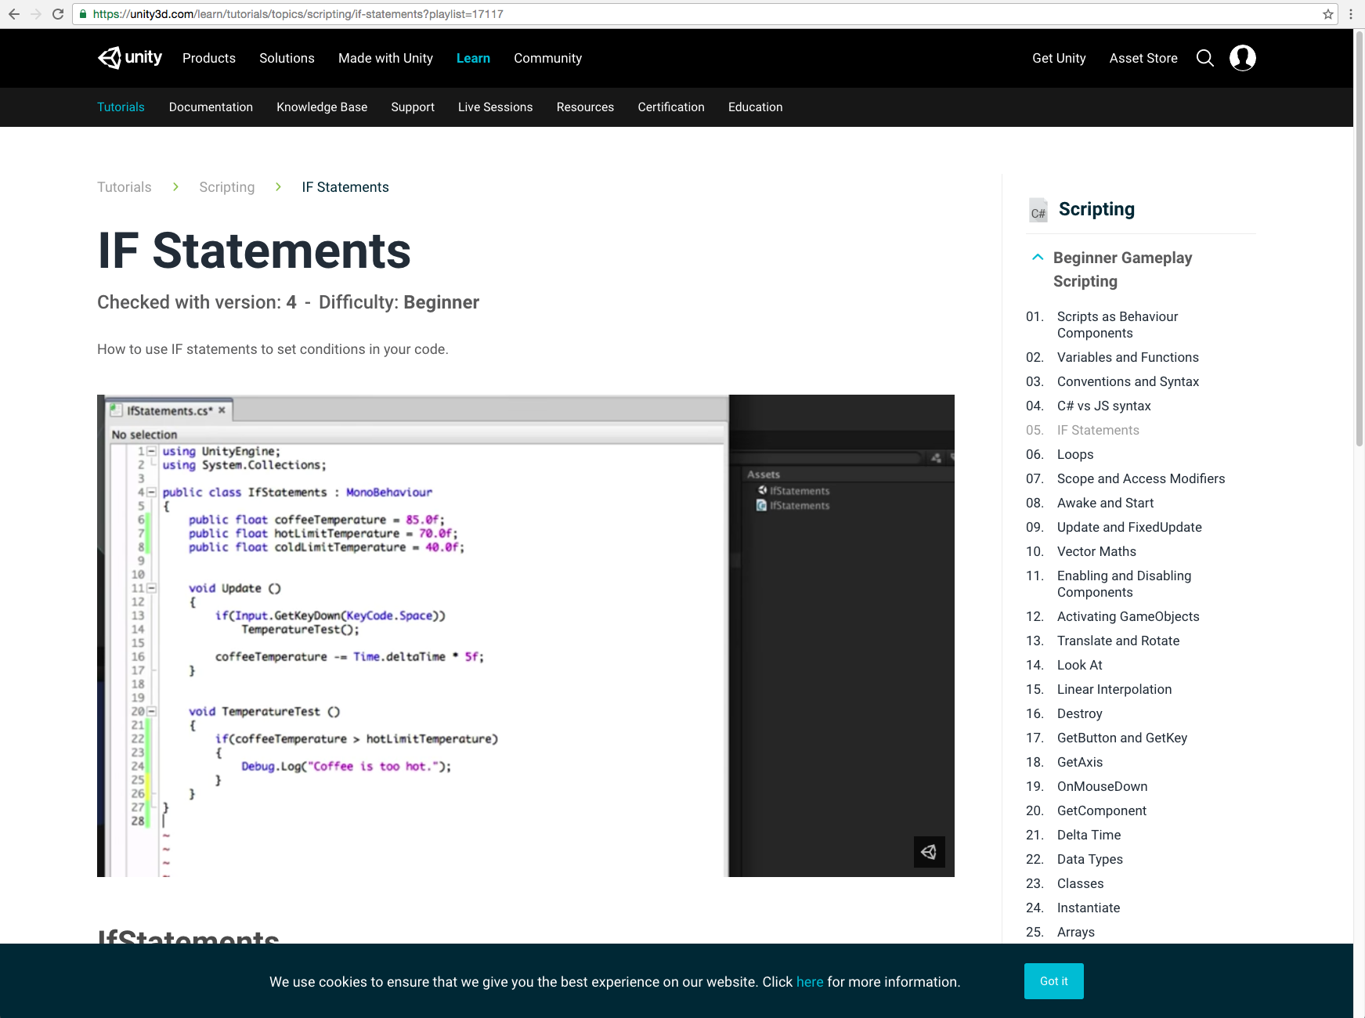Select IF Statements lesson in sidebar
The image size is (1365, 1018).
point(1098,430)
